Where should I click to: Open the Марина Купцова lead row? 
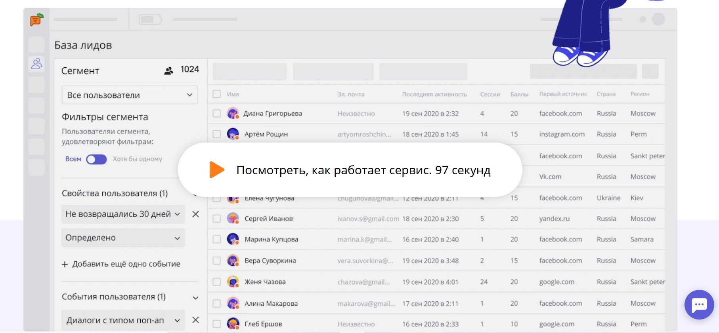click(x=271, y=240)
